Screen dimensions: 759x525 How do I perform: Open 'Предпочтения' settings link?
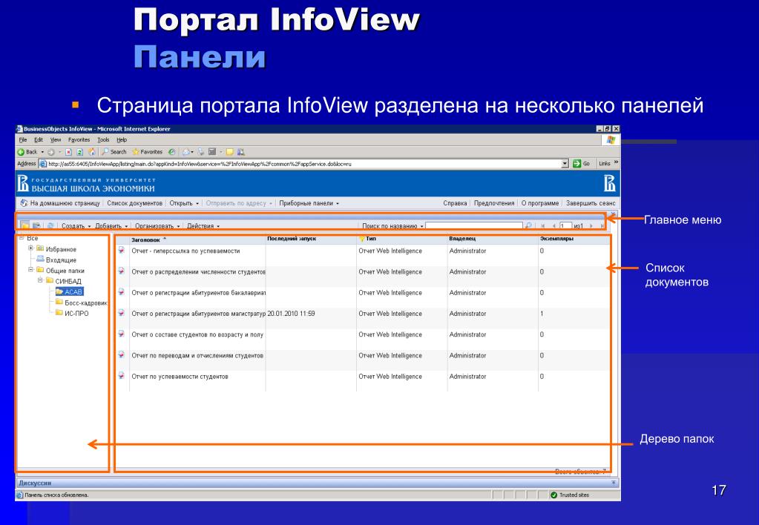pos(493,203)
